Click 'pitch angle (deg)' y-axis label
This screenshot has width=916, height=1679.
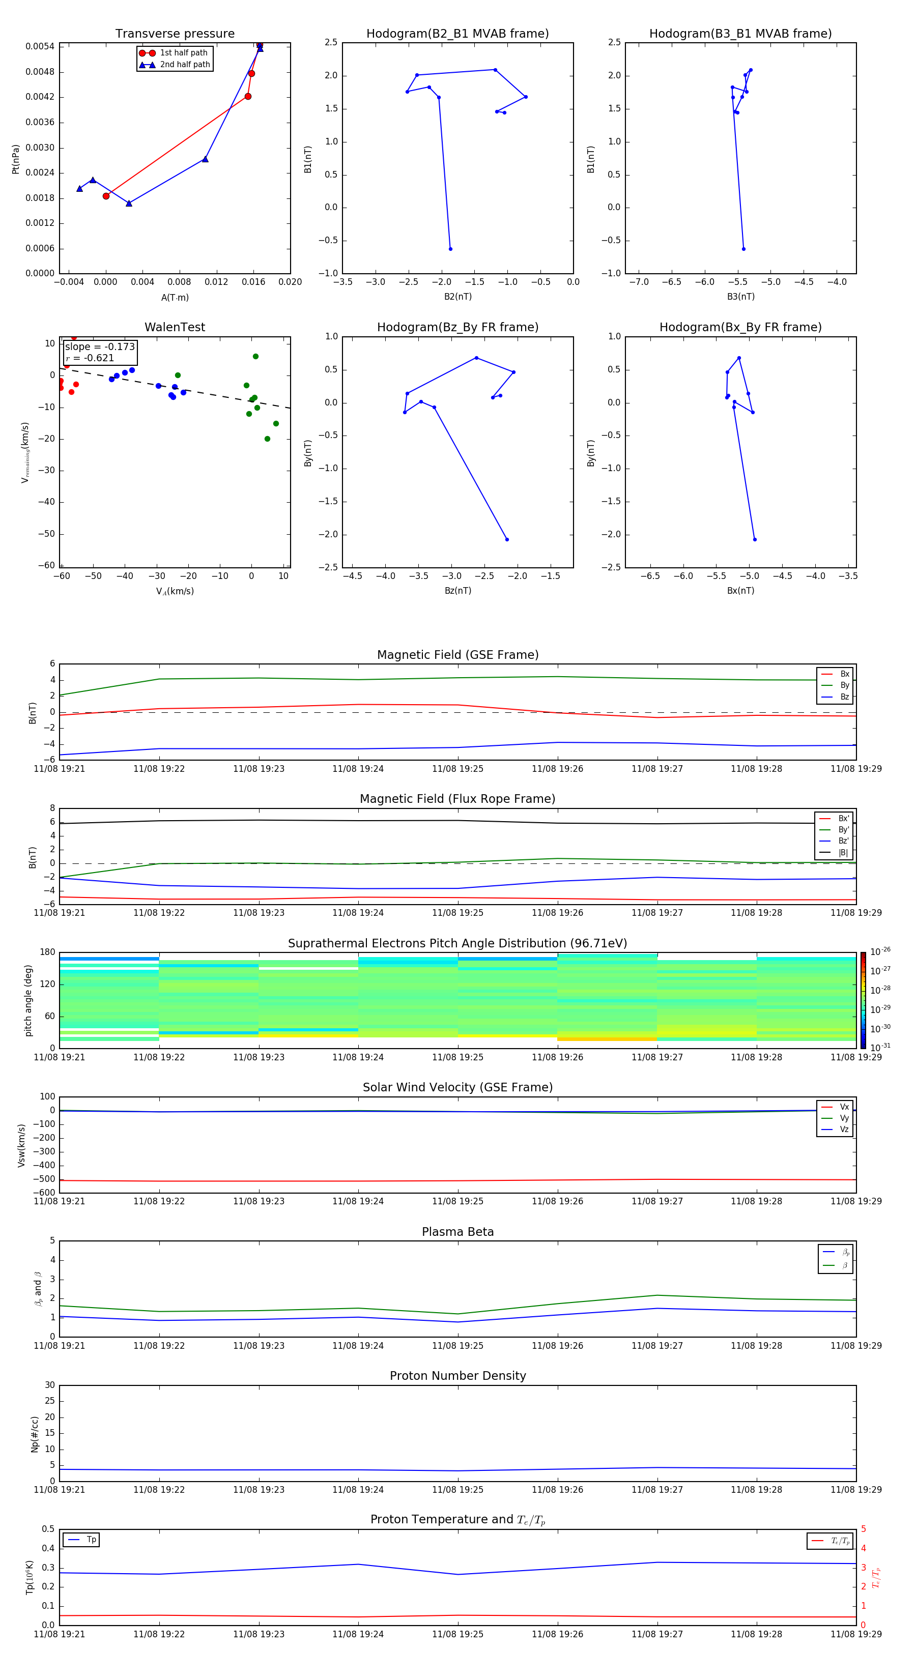[x=28, y=1000]
